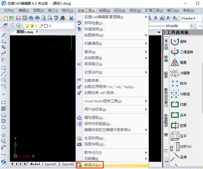Switch to the Model tab
This screenshot has width=203, height=169.
[x=35, y=164]
